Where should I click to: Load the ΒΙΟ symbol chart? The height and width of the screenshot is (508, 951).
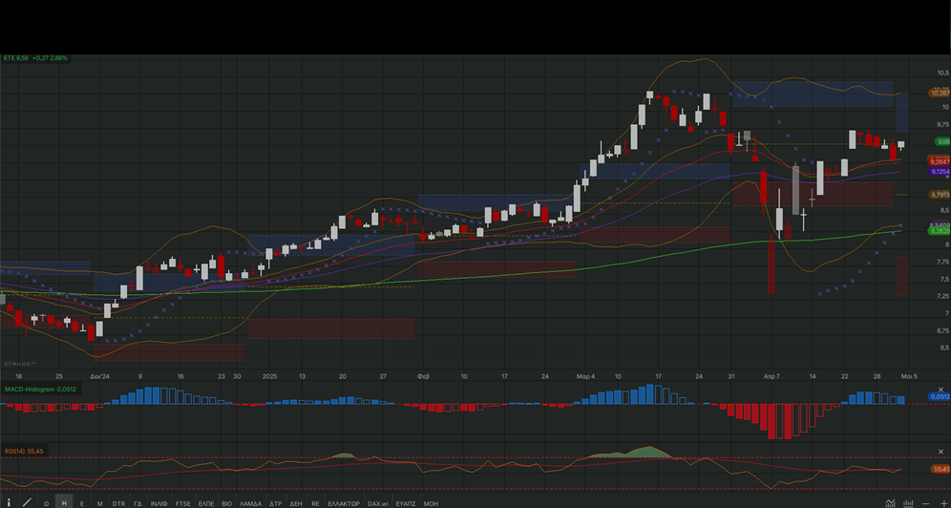point(227,503)
